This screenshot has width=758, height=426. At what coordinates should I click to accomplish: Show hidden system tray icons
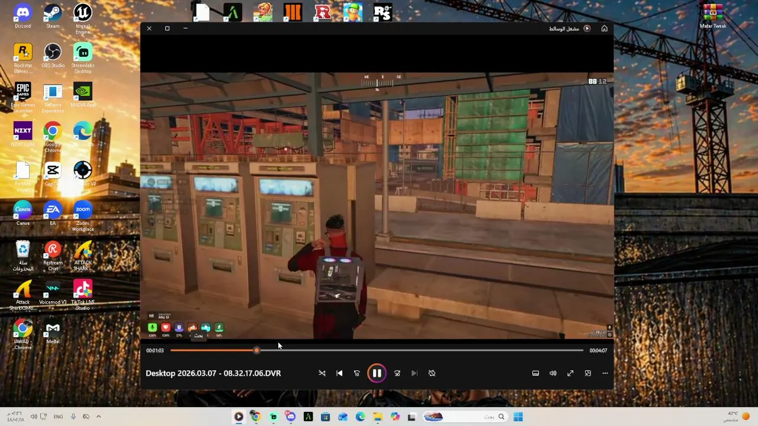pyautogui.click(x=98, y=417)
